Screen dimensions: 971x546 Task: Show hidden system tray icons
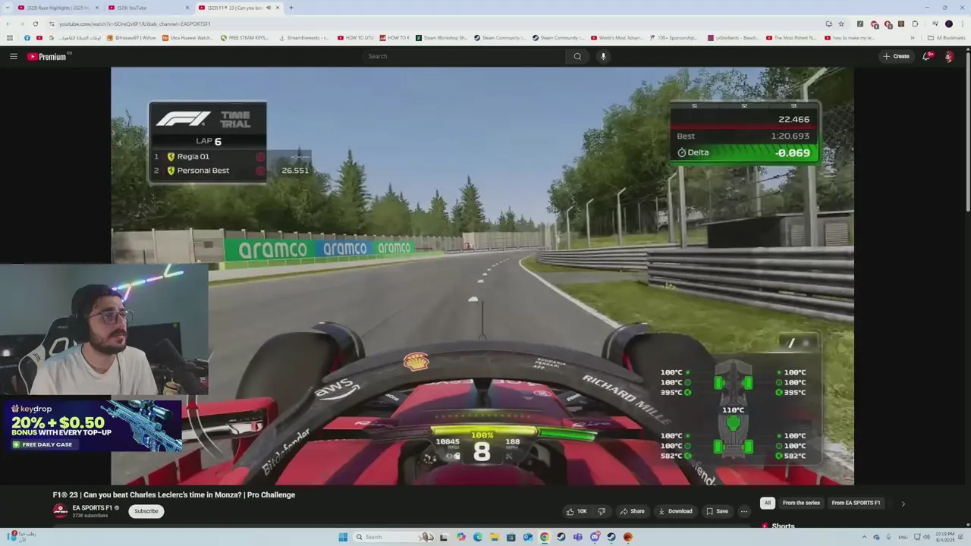[x=863, y=537]
